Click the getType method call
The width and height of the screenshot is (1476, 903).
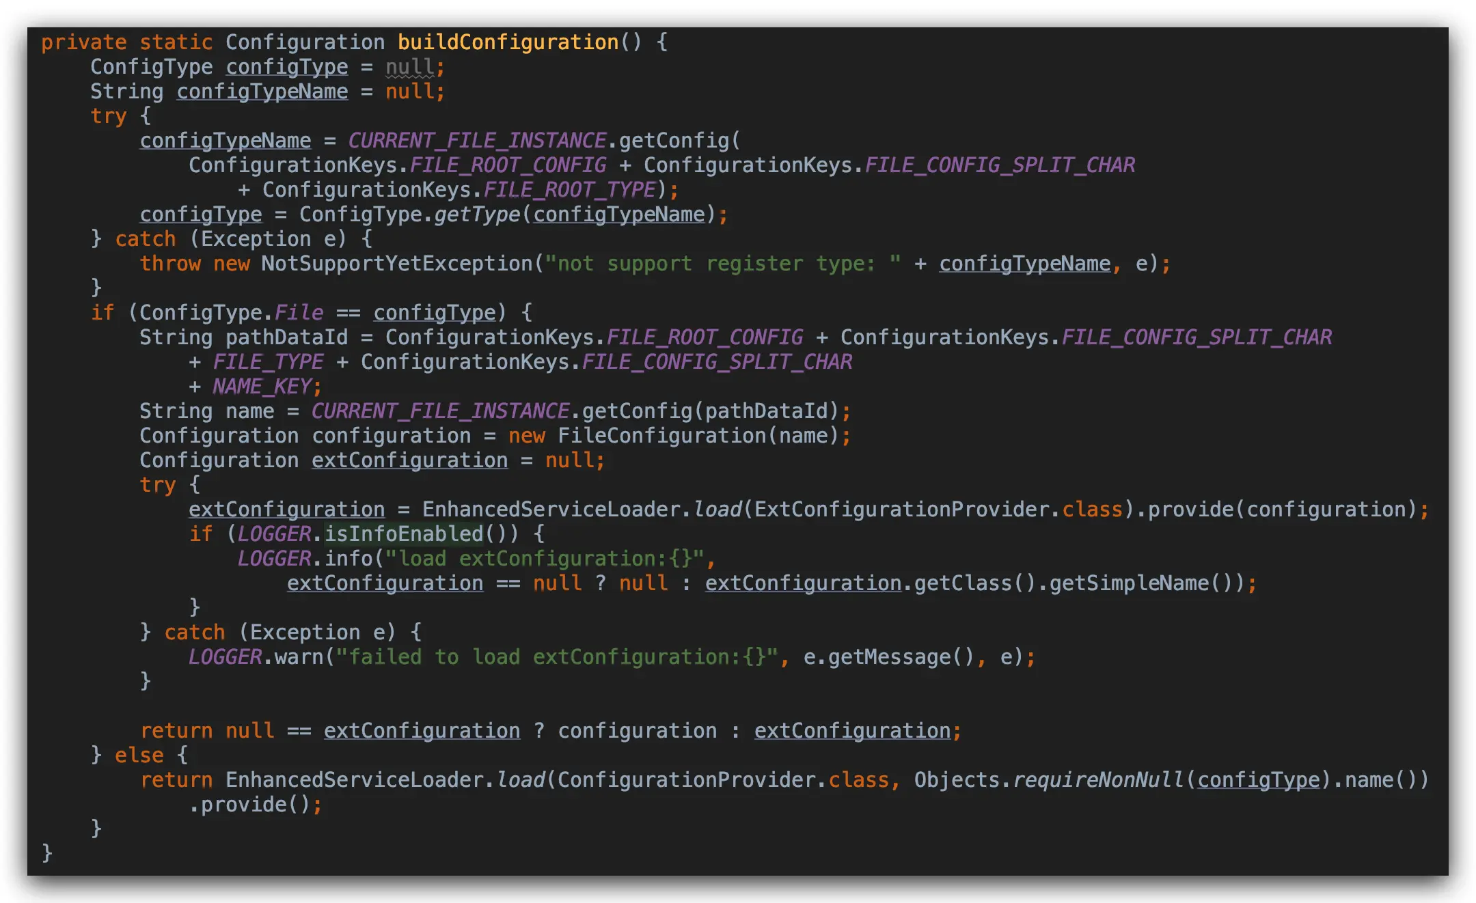click(477, 214)
